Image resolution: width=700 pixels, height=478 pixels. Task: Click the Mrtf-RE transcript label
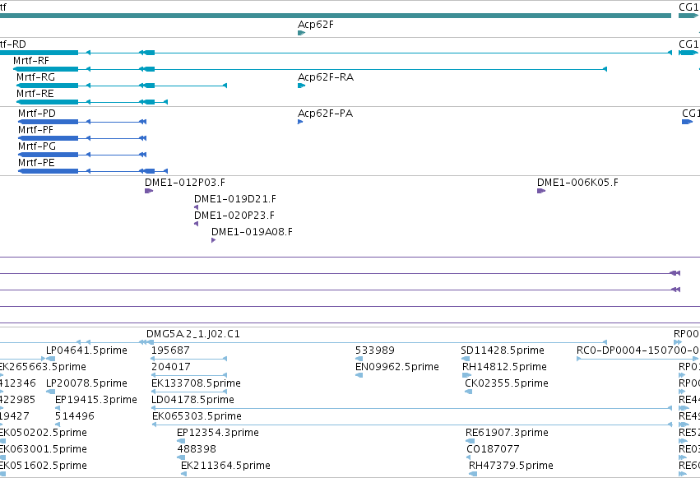coord(35,94)
